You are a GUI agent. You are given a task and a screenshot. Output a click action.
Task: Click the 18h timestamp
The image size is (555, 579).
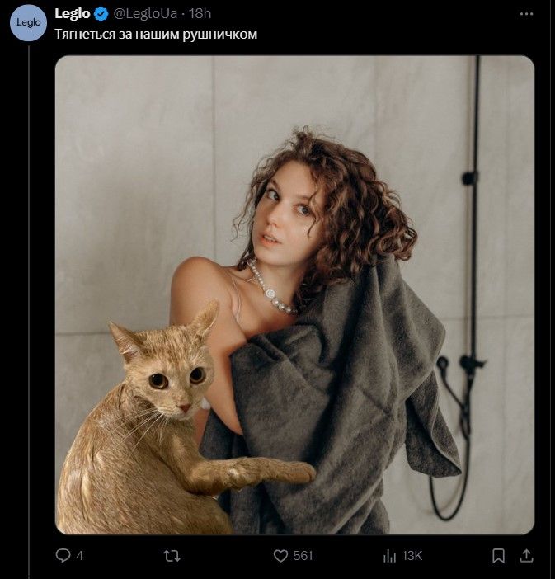(x=200, y=14)
